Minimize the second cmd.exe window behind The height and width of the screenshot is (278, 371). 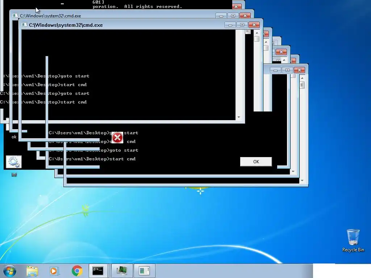221,16
